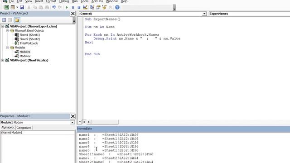Open the Properties Window toolbar icon

click(98, 7)
